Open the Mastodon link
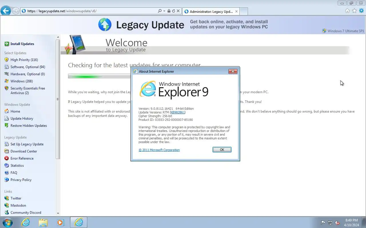Viewport: 366px width, 228px height. 18,205
